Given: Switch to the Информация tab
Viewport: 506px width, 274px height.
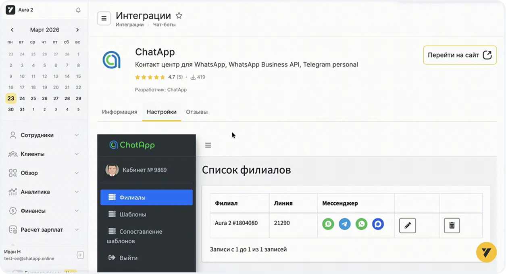Looking at the screenshot, I should [119, 112].
